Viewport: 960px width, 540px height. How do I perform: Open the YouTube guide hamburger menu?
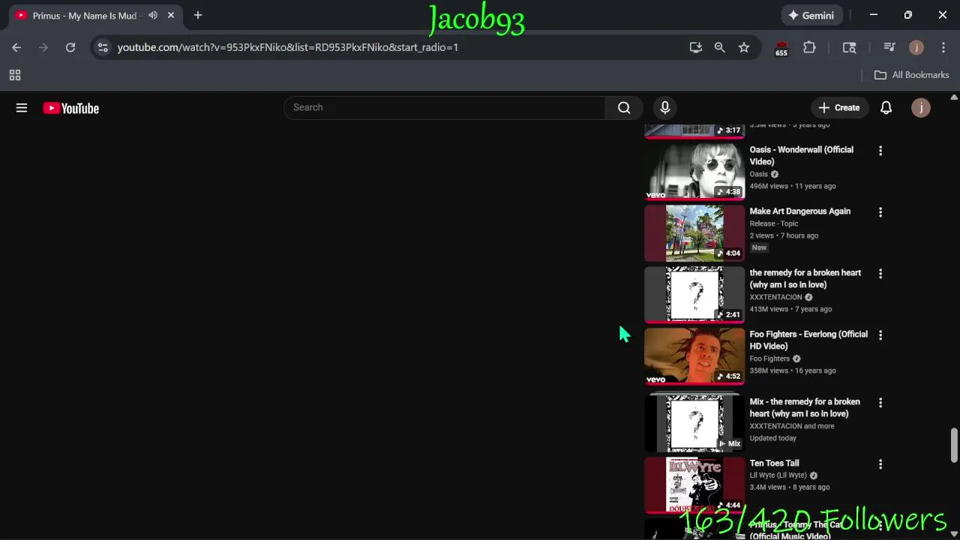point(22,108)
